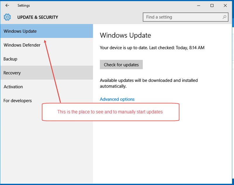Open Windows Defender settings
The height and width of the screenshot is (185, 234).
pos(47,45)
